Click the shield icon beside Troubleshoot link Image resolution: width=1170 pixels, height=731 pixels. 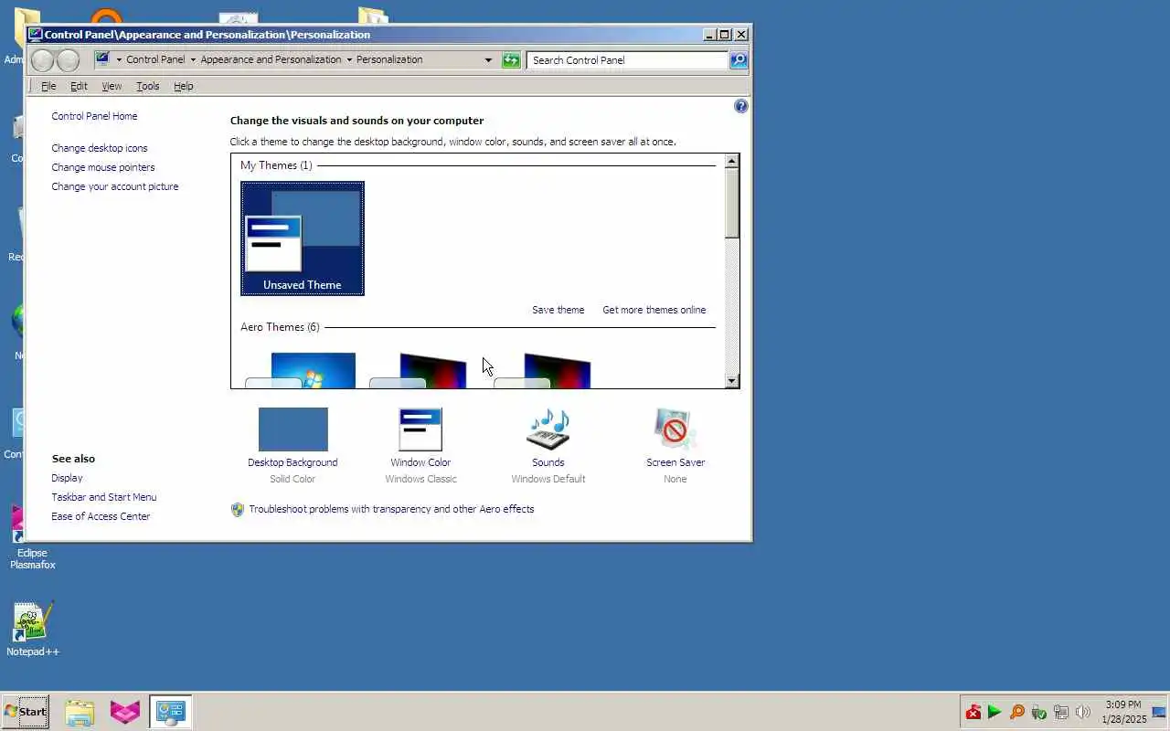tap(238, 510)
